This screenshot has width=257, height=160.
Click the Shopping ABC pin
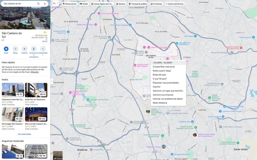(x=192, y=122)
